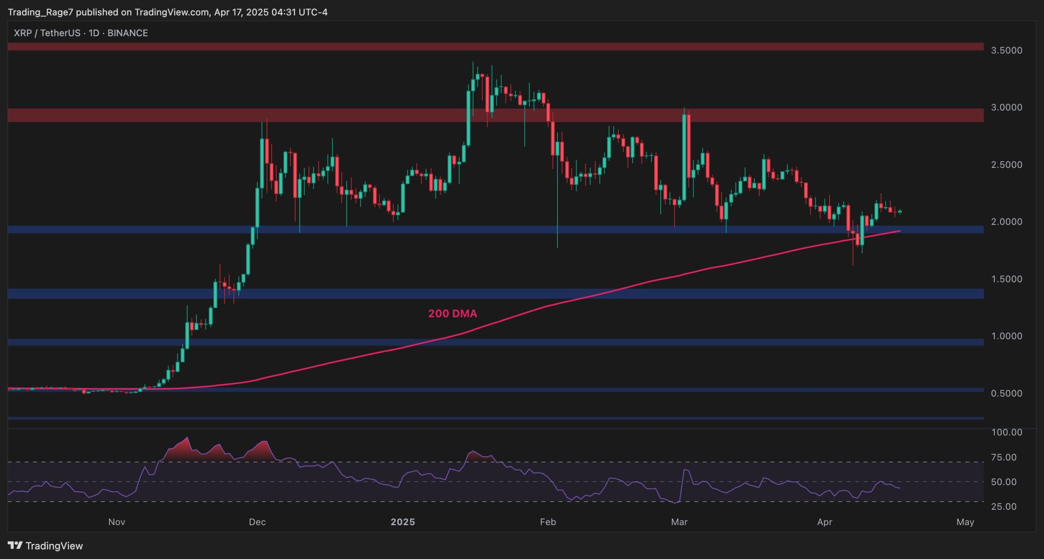Screen dimensions: 1044x559
Task: Click the publisher header text
Action: 168,12
